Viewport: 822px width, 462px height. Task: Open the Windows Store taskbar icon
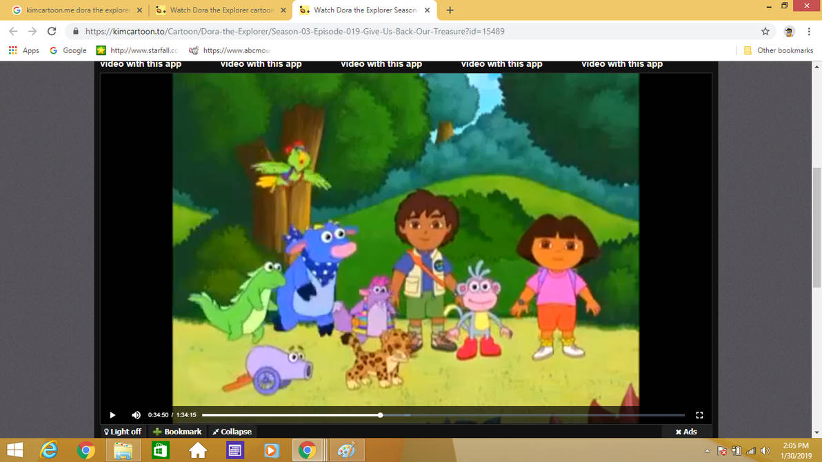tap(161, 450)
